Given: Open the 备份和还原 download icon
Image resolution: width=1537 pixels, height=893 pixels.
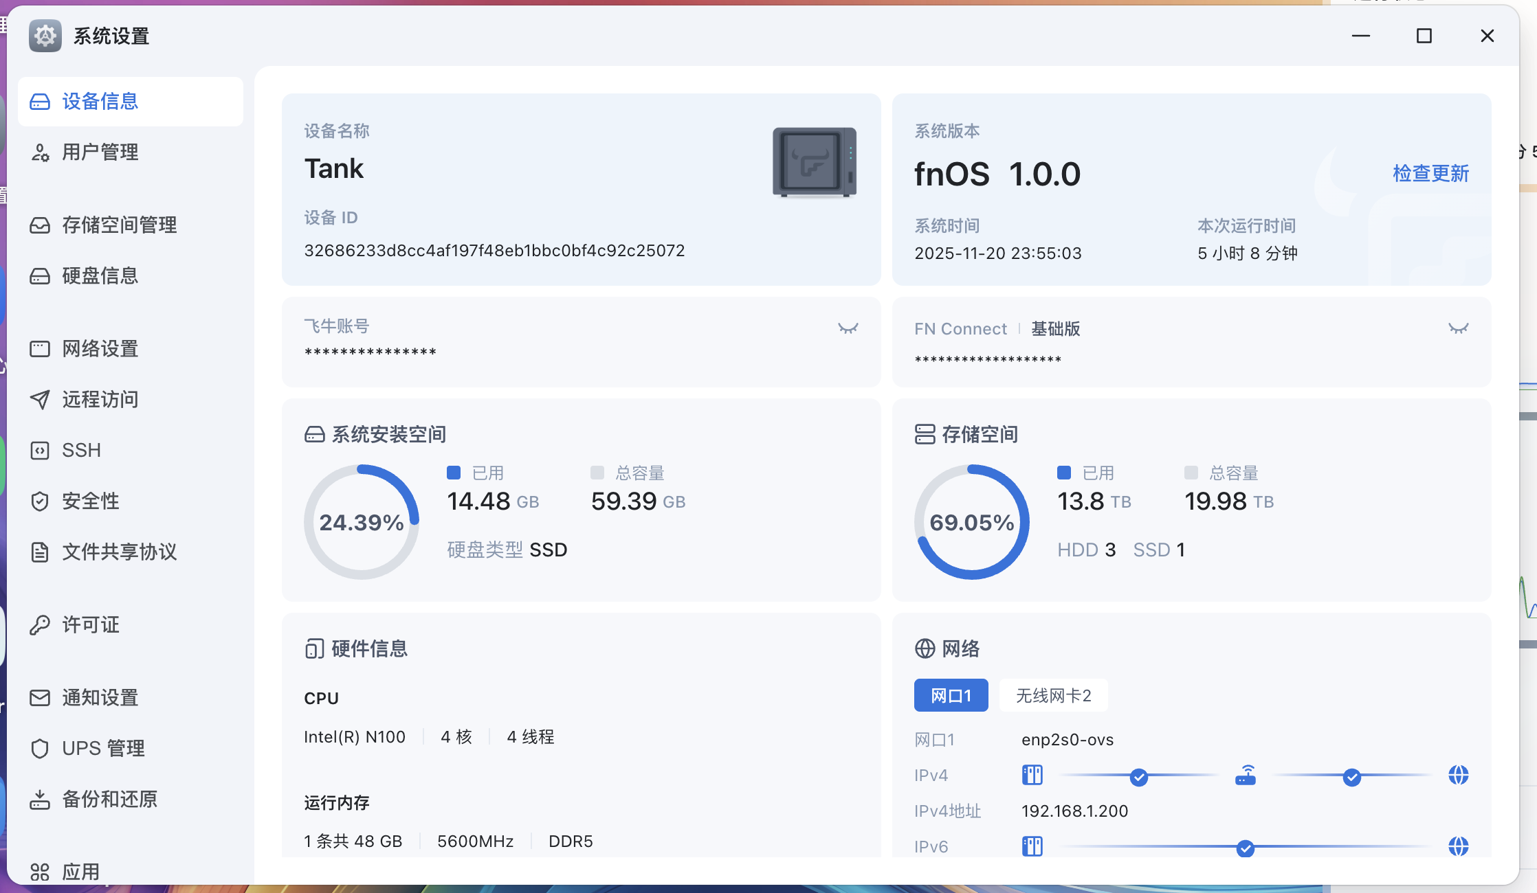Looking at the screenshot, I should 40,800.
